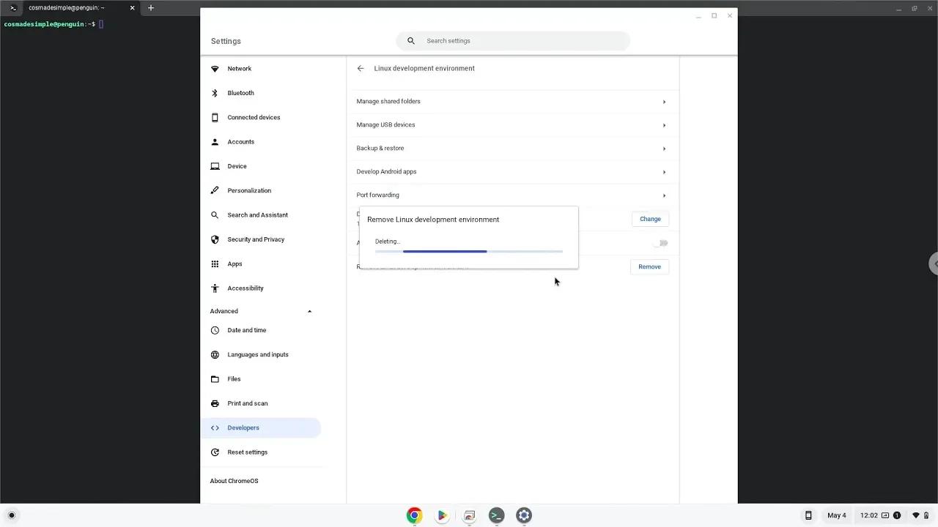The height and width of the screenshot is (527, 938).
Task: Click the Change disk size button
Action: (x=649, y=219)
